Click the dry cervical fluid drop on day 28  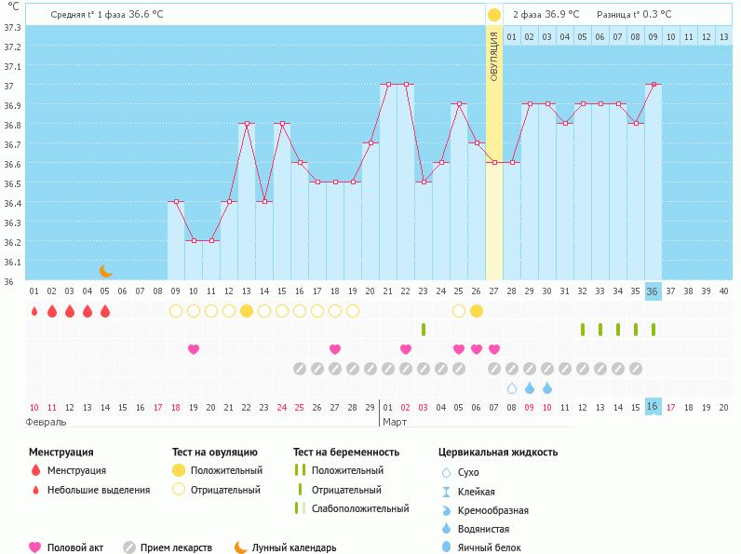click(512, 388)
